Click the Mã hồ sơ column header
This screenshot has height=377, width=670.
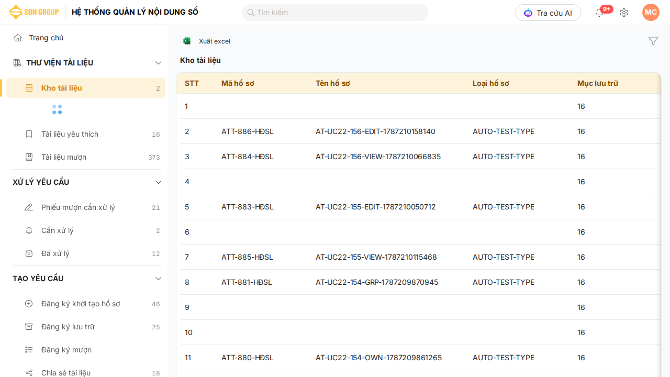point(238,83)
